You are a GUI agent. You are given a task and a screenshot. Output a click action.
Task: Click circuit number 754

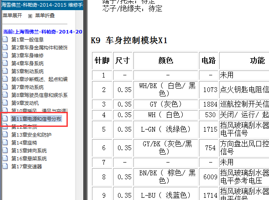pos(210,148)
